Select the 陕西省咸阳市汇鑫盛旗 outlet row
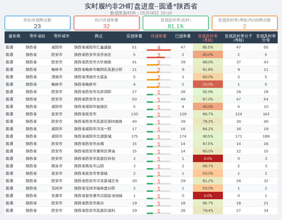 point(141,47)
